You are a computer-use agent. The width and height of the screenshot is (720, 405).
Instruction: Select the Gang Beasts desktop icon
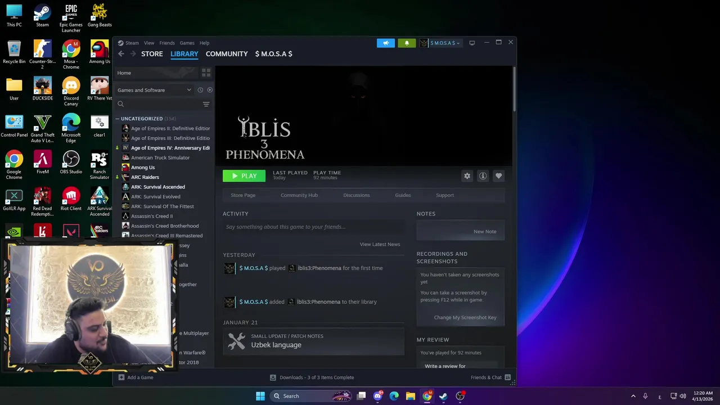[100, 15]
